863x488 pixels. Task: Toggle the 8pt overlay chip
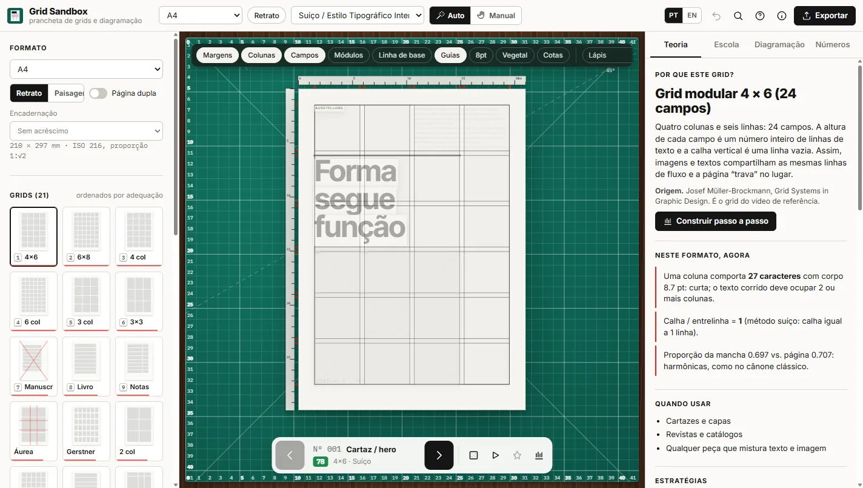pos(481,55)
